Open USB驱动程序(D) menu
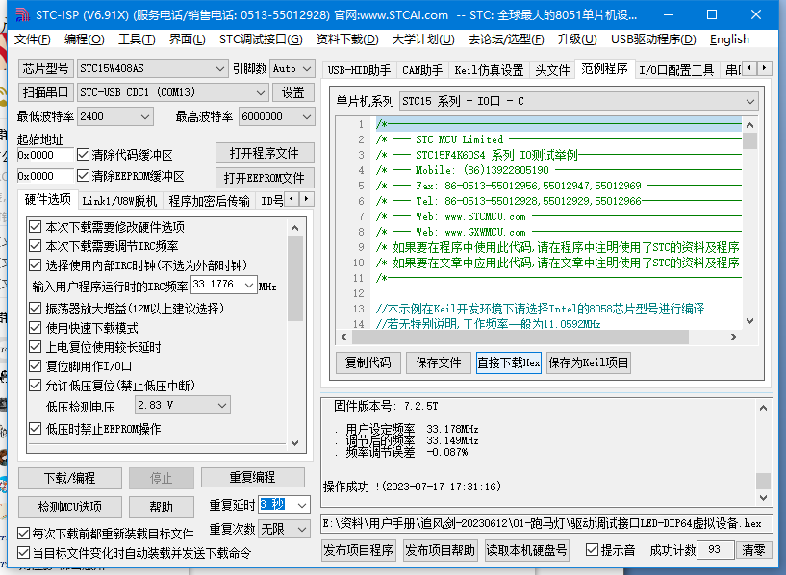 653,39
